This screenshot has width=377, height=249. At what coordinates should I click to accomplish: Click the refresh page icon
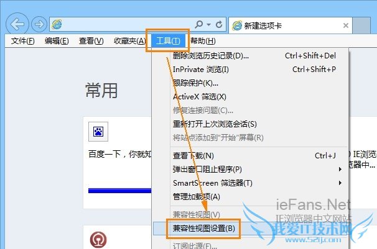click(219, 24)
